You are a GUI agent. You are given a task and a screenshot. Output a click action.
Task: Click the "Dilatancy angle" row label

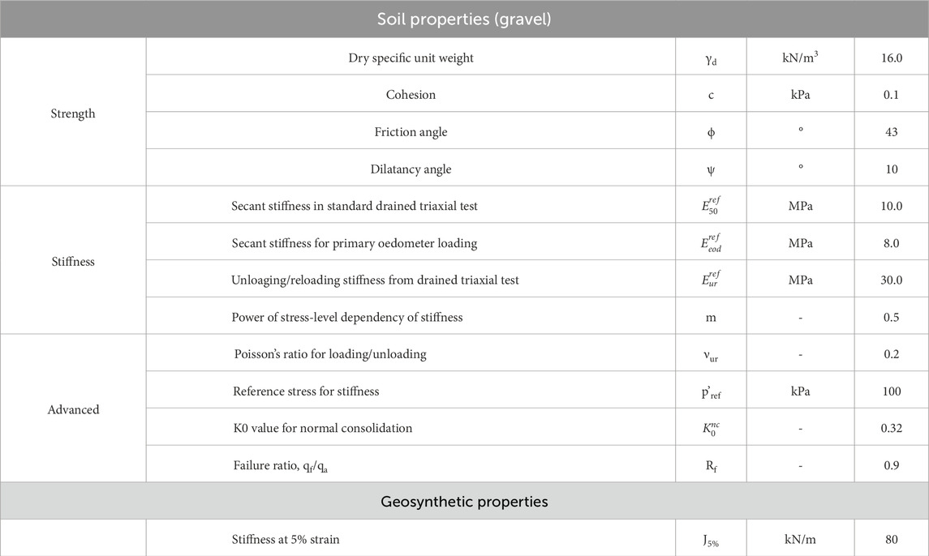point(411,169)
